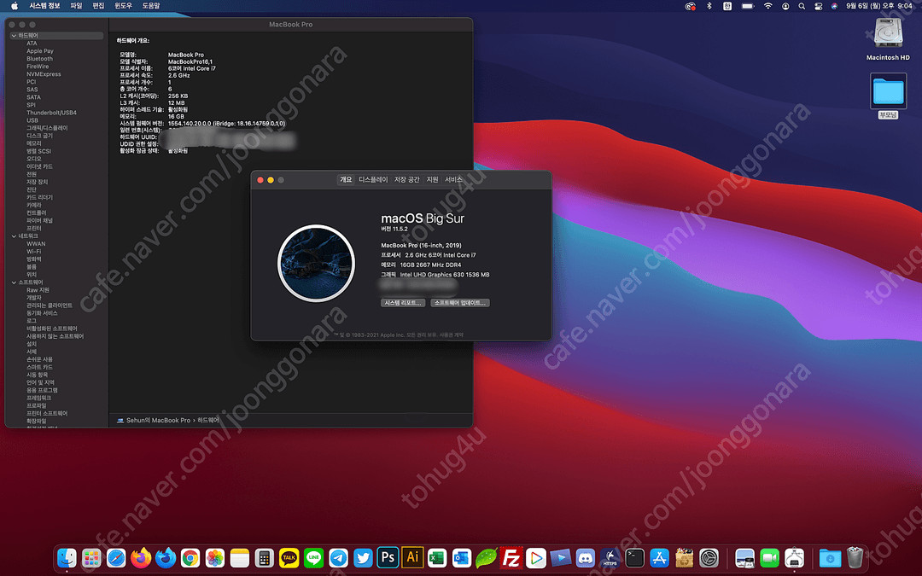Viewport: 922px width, 576px height.
Task: Click the 시스템 리포트 button
Action: [x=403, y=303]
